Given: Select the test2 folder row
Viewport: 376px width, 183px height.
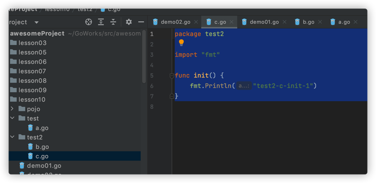Looking at the screenshot, I should (x=74, y=137).
